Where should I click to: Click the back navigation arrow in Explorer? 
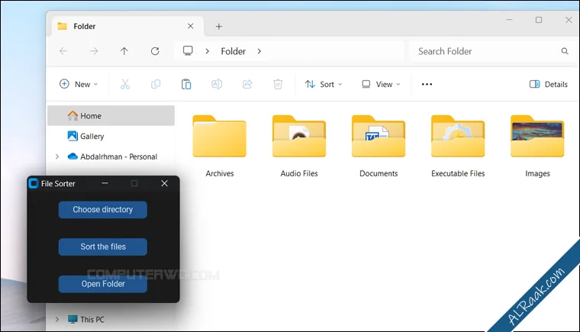(x=63, y=51)
